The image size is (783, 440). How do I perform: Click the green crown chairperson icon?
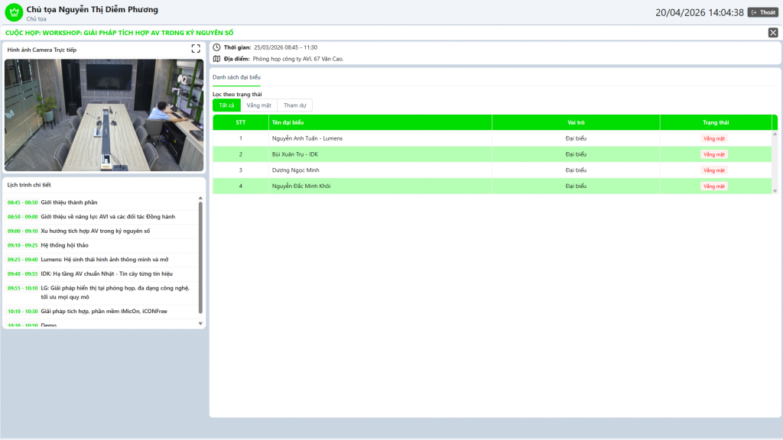[14, 12]
